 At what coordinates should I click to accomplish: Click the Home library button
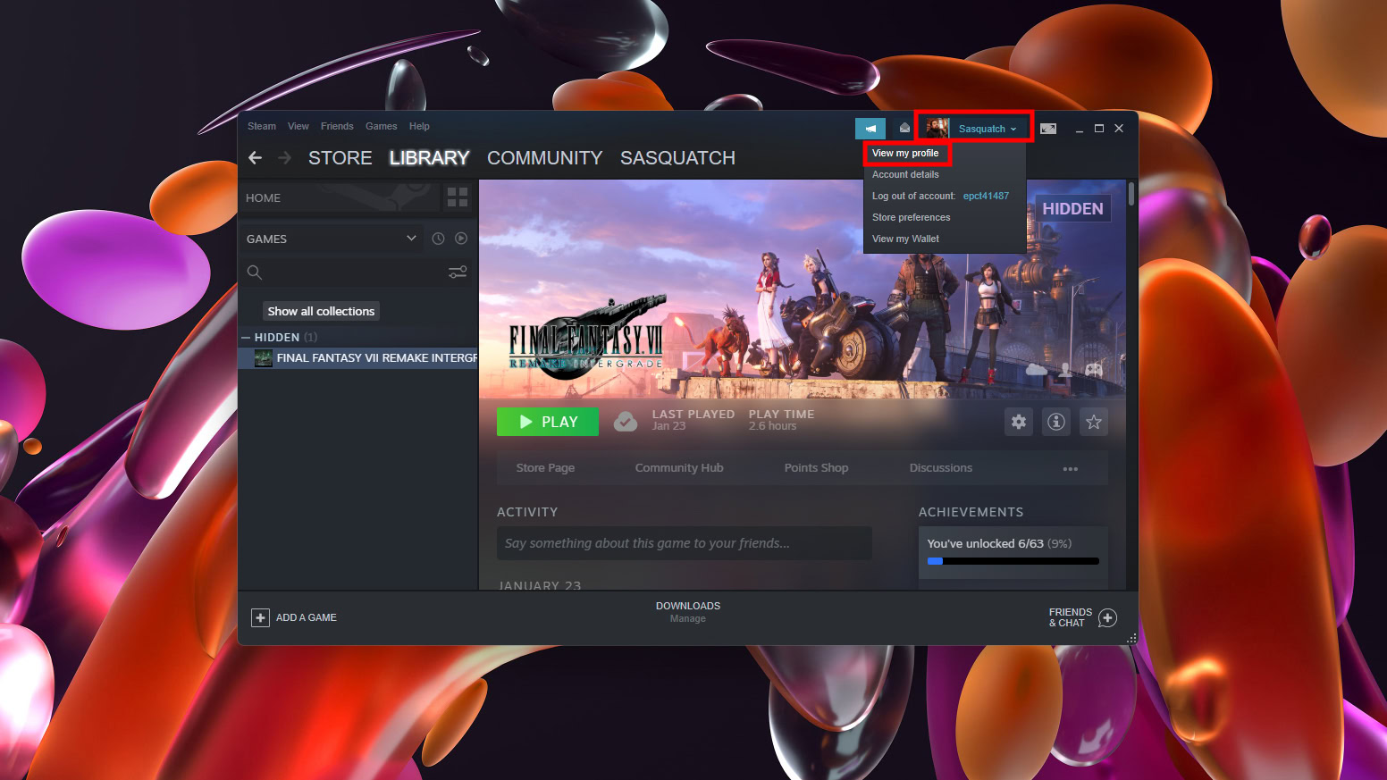340,197
